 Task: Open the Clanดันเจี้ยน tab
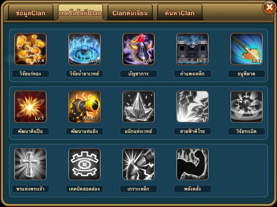130,13
